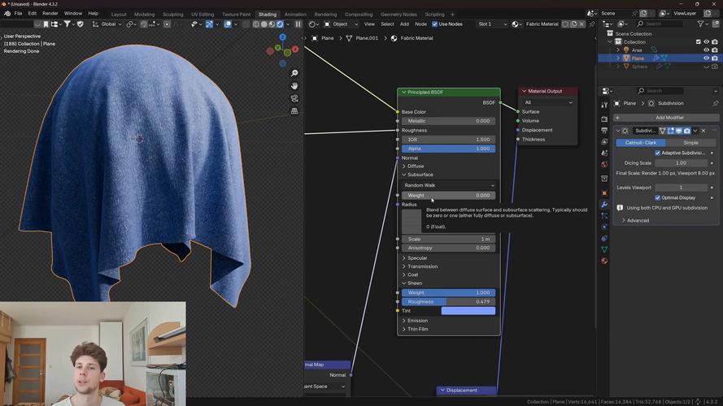The height and width of the screenshot is (406, 723).
Task: Pin the Fabric Material node editor
Action: [591, 24]
